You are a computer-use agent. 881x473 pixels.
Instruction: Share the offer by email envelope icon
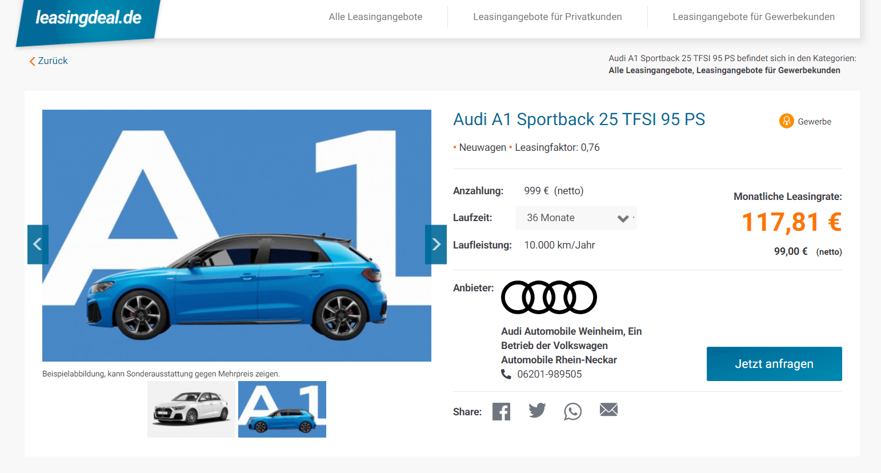coord(608,410)
